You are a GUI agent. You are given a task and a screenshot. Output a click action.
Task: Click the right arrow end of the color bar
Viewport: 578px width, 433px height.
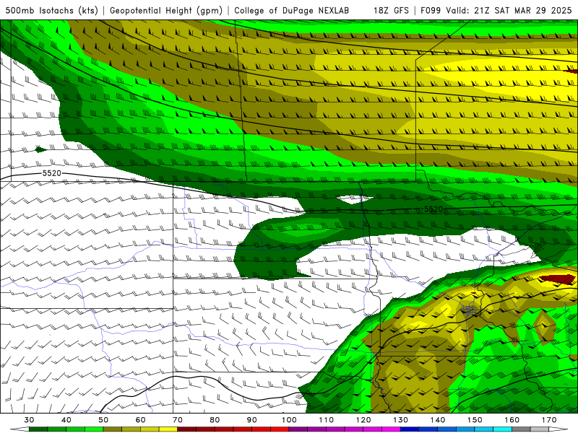tap(558, 429)
